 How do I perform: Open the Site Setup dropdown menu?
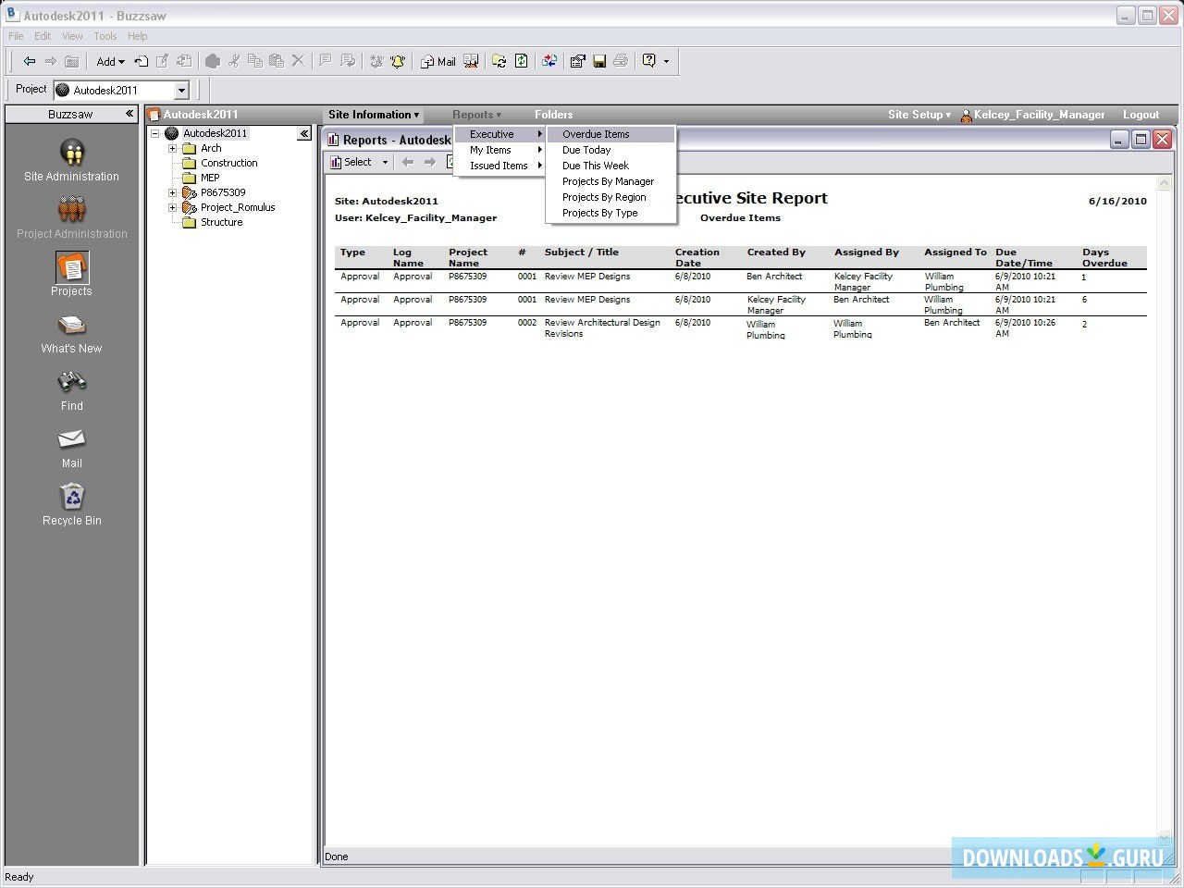click(x=919, y=115)
